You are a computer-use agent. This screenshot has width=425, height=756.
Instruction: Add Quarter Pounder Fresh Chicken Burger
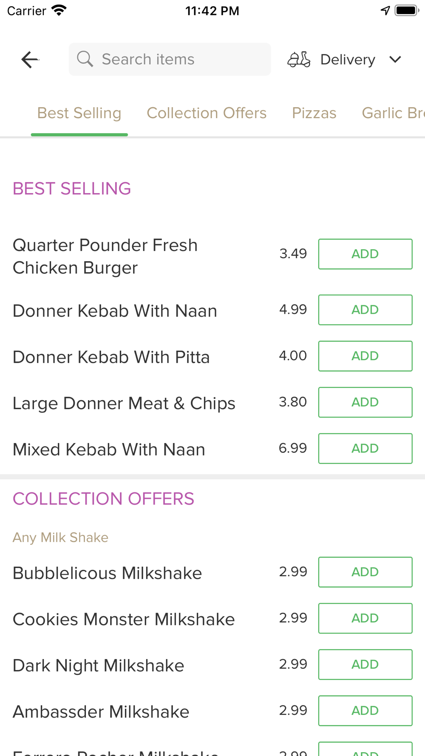365,254
